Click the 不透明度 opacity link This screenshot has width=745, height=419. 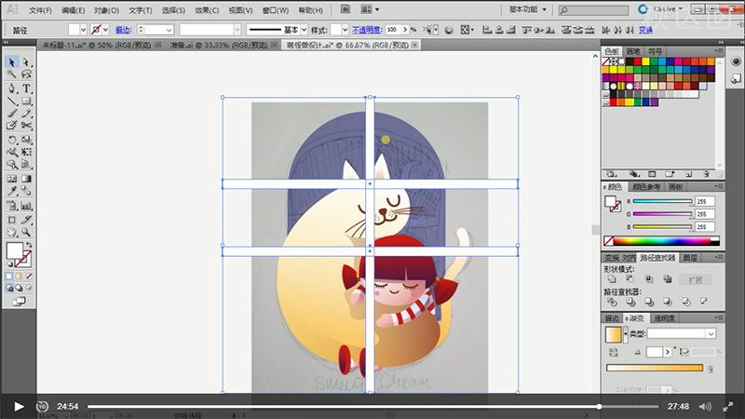click(367, 30)
